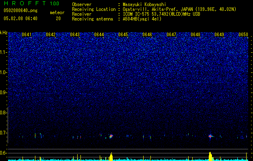Click the strong meteor echo after 0648
Image resolution: width=253 pixels, height=161 pixels.
[x=210, y=136]
